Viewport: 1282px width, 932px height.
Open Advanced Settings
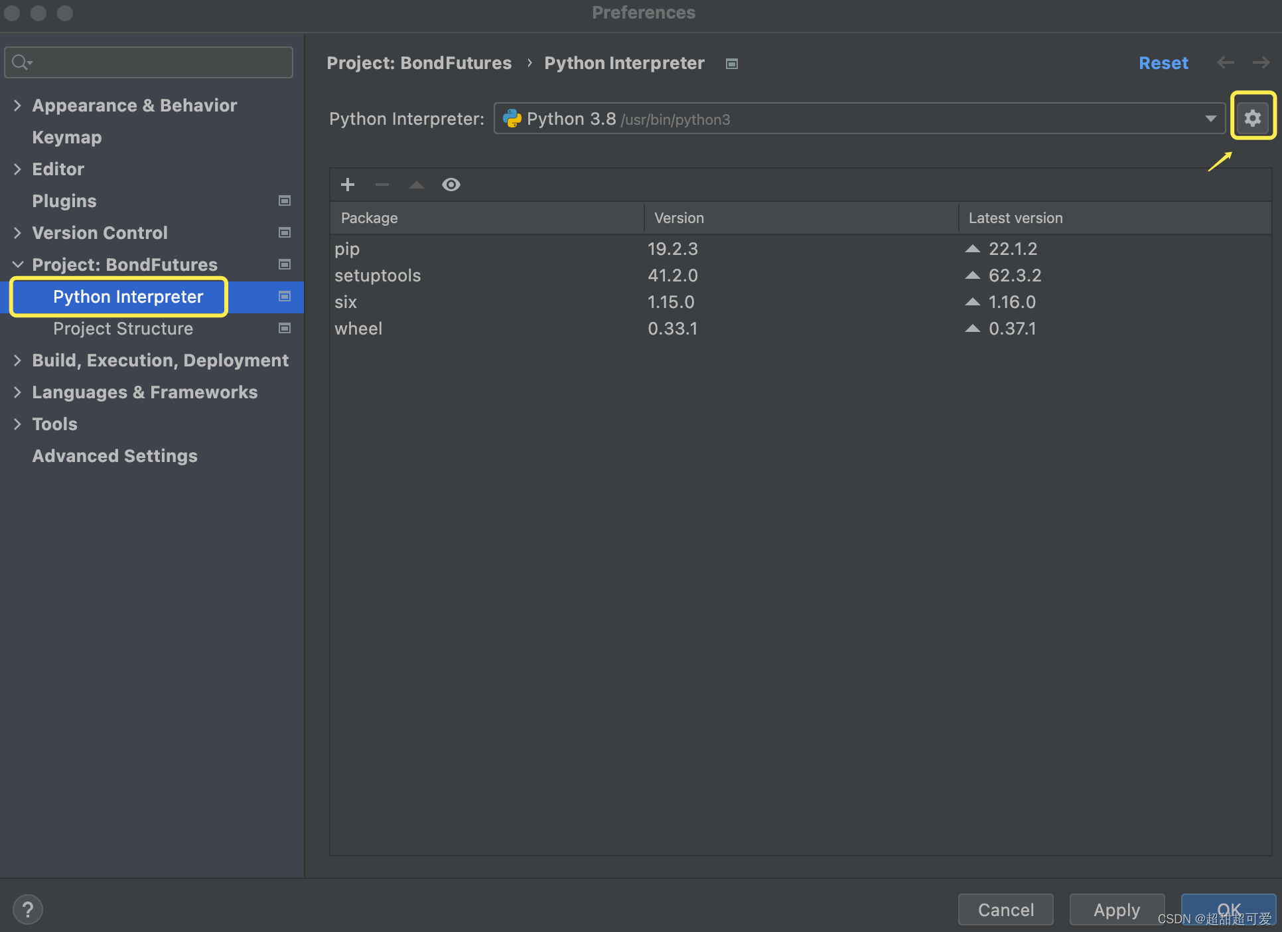(x=115, y=456)
